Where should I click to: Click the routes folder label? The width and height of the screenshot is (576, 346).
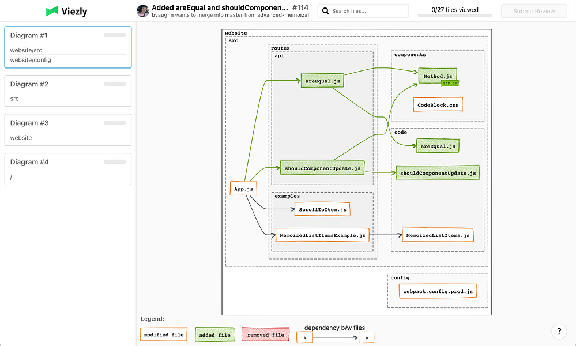point(280,48)
